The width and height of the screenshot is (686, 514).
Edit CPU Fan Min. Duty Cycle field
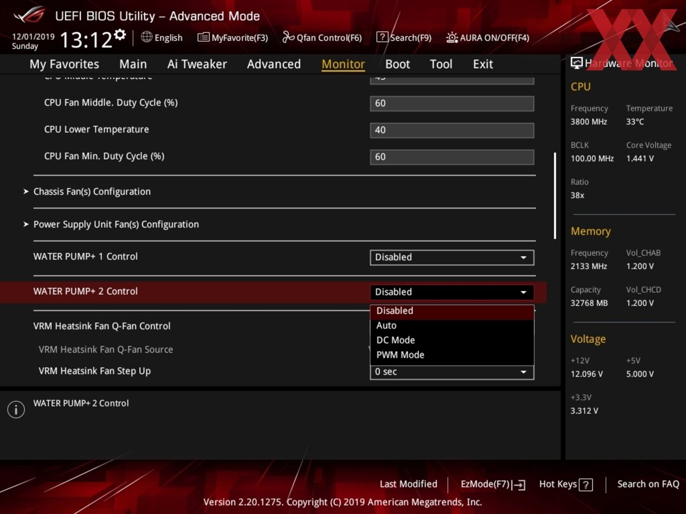452,157
